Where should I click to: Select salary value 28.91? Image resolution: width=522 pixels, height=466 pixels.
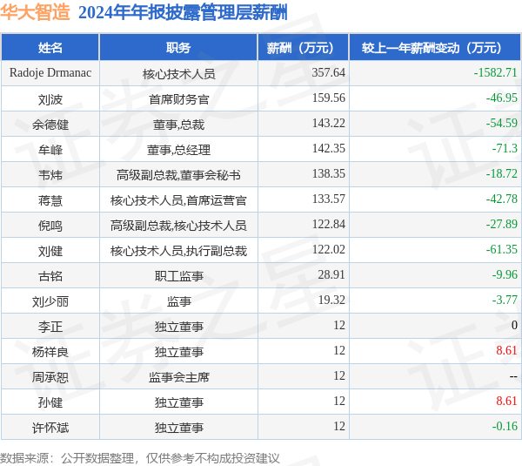331,274
